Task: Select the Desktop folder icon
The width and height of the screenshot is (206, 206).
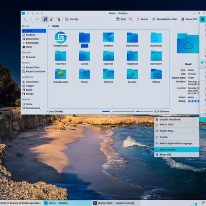Action: tap(108, 38)
